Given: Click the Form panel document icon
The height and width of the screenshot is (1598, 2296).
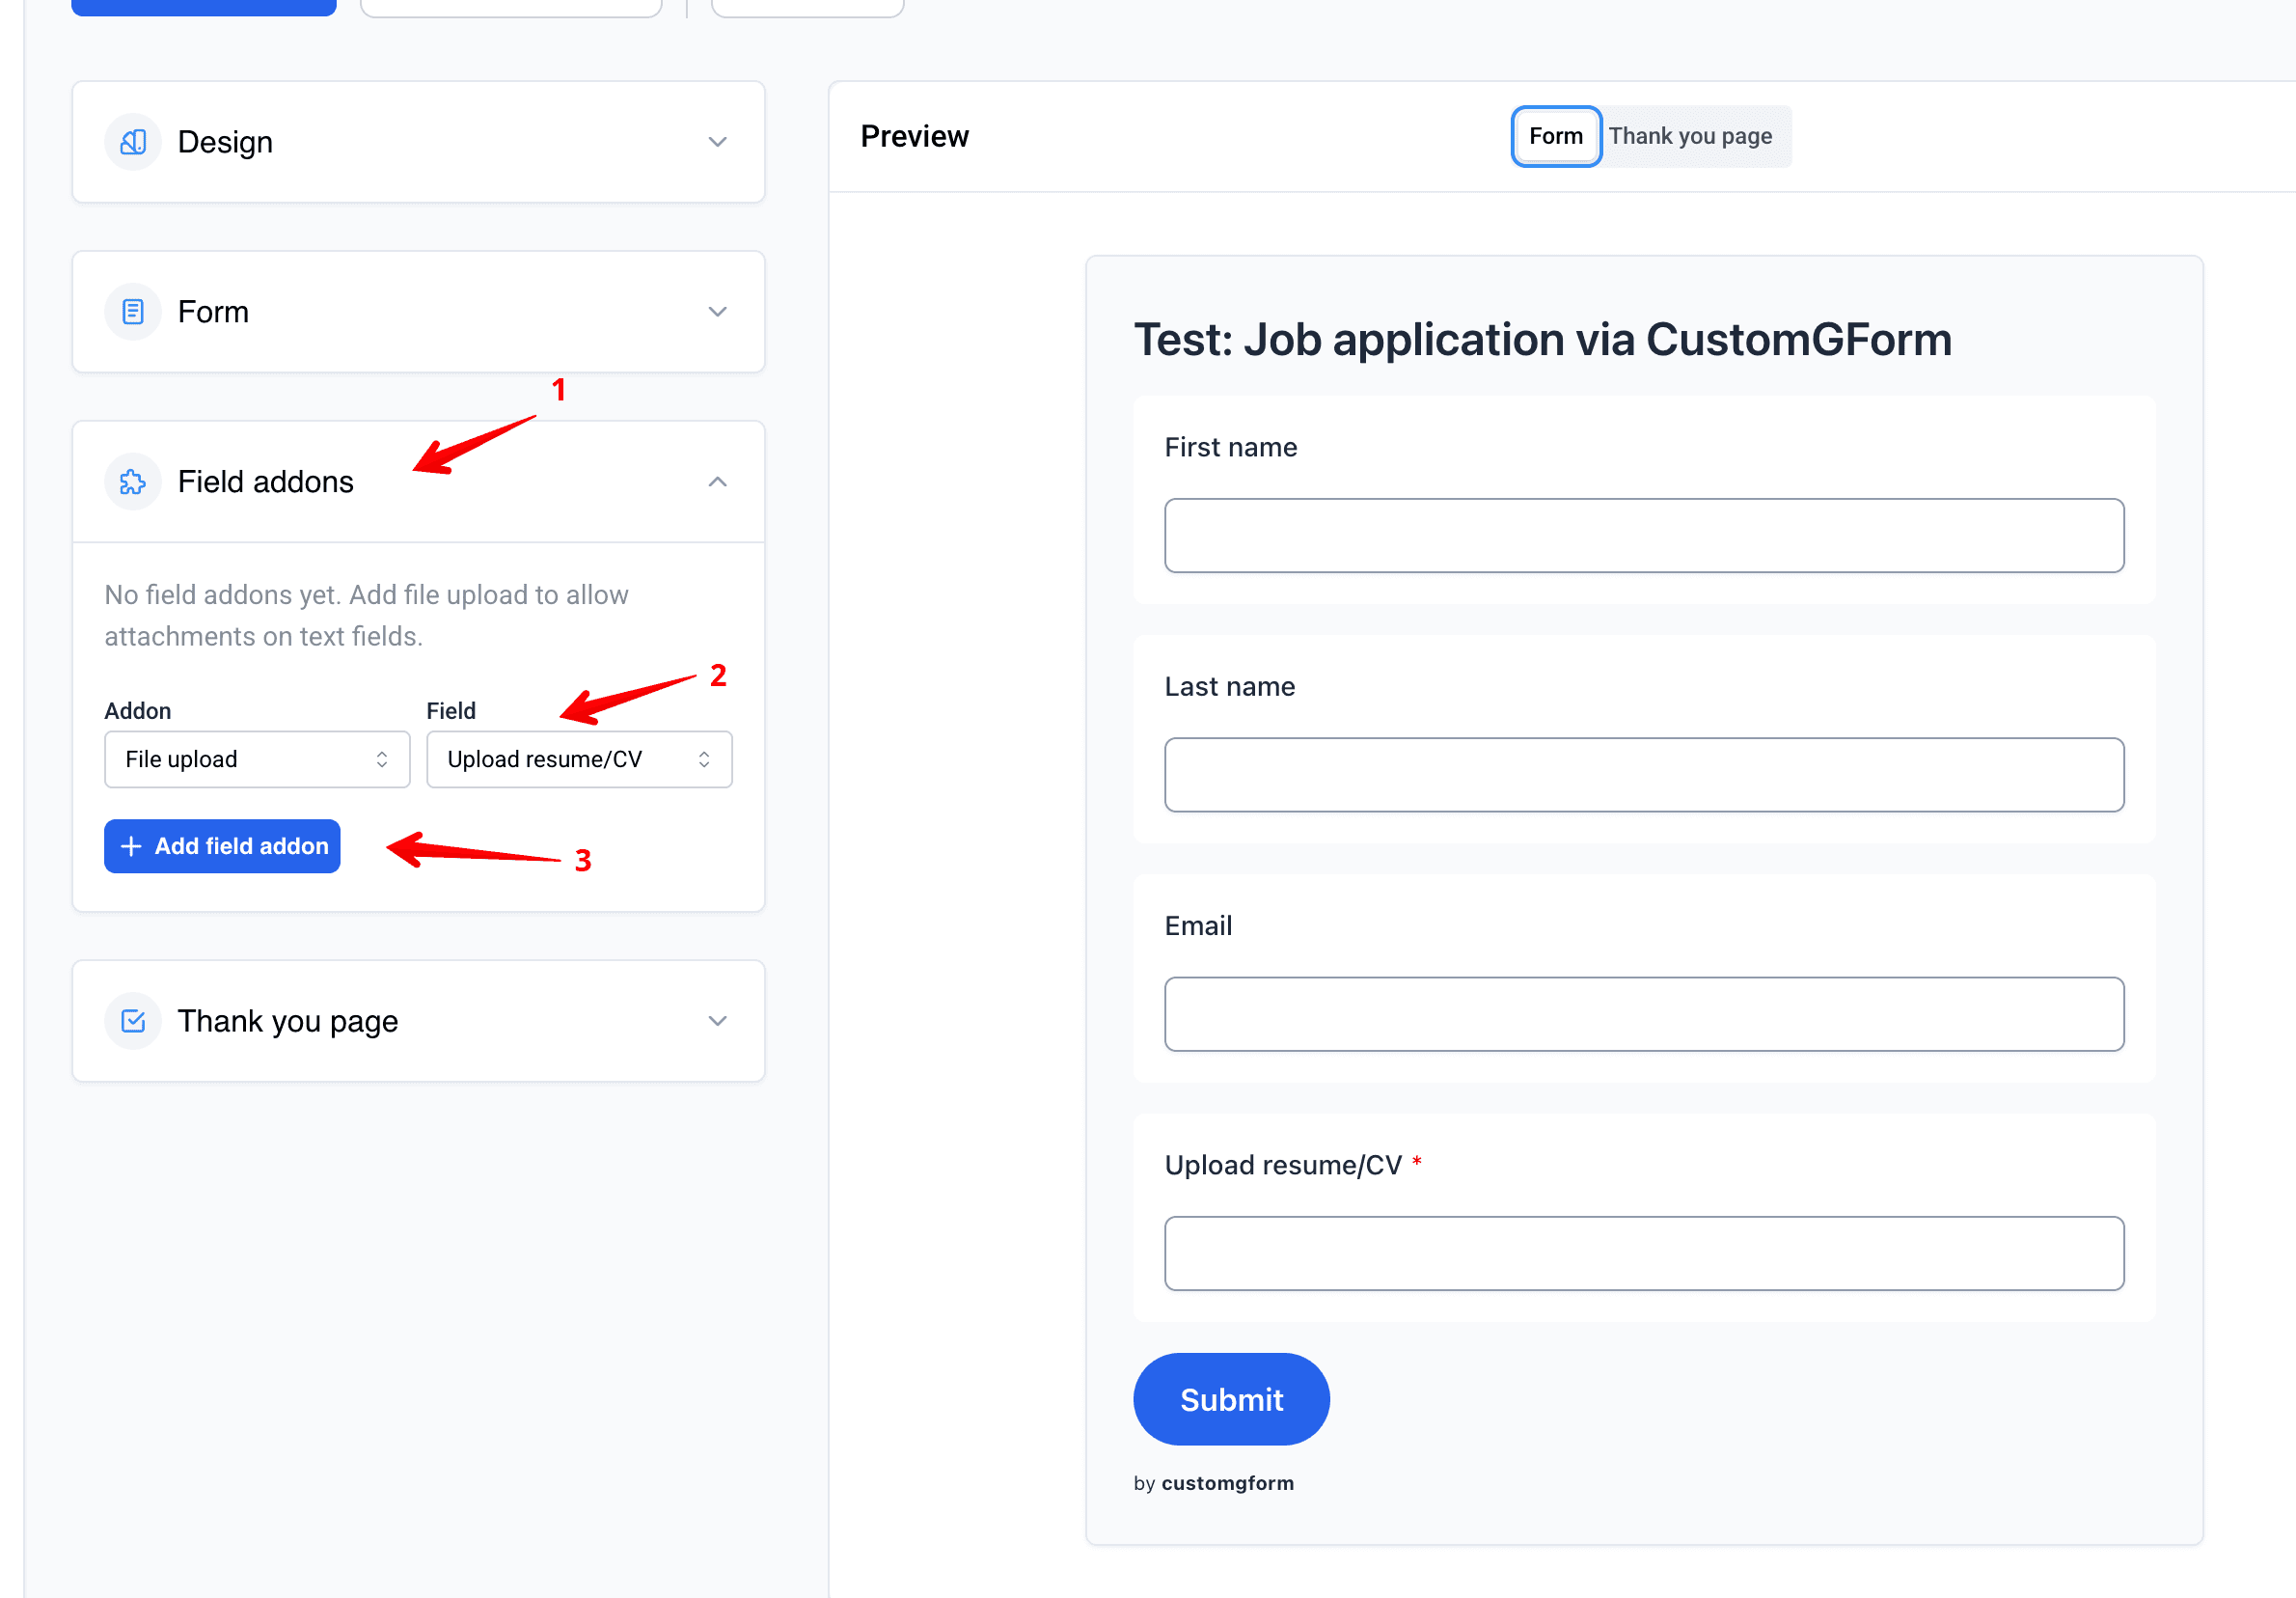Looking at the screenshot, I should point(133,311).
